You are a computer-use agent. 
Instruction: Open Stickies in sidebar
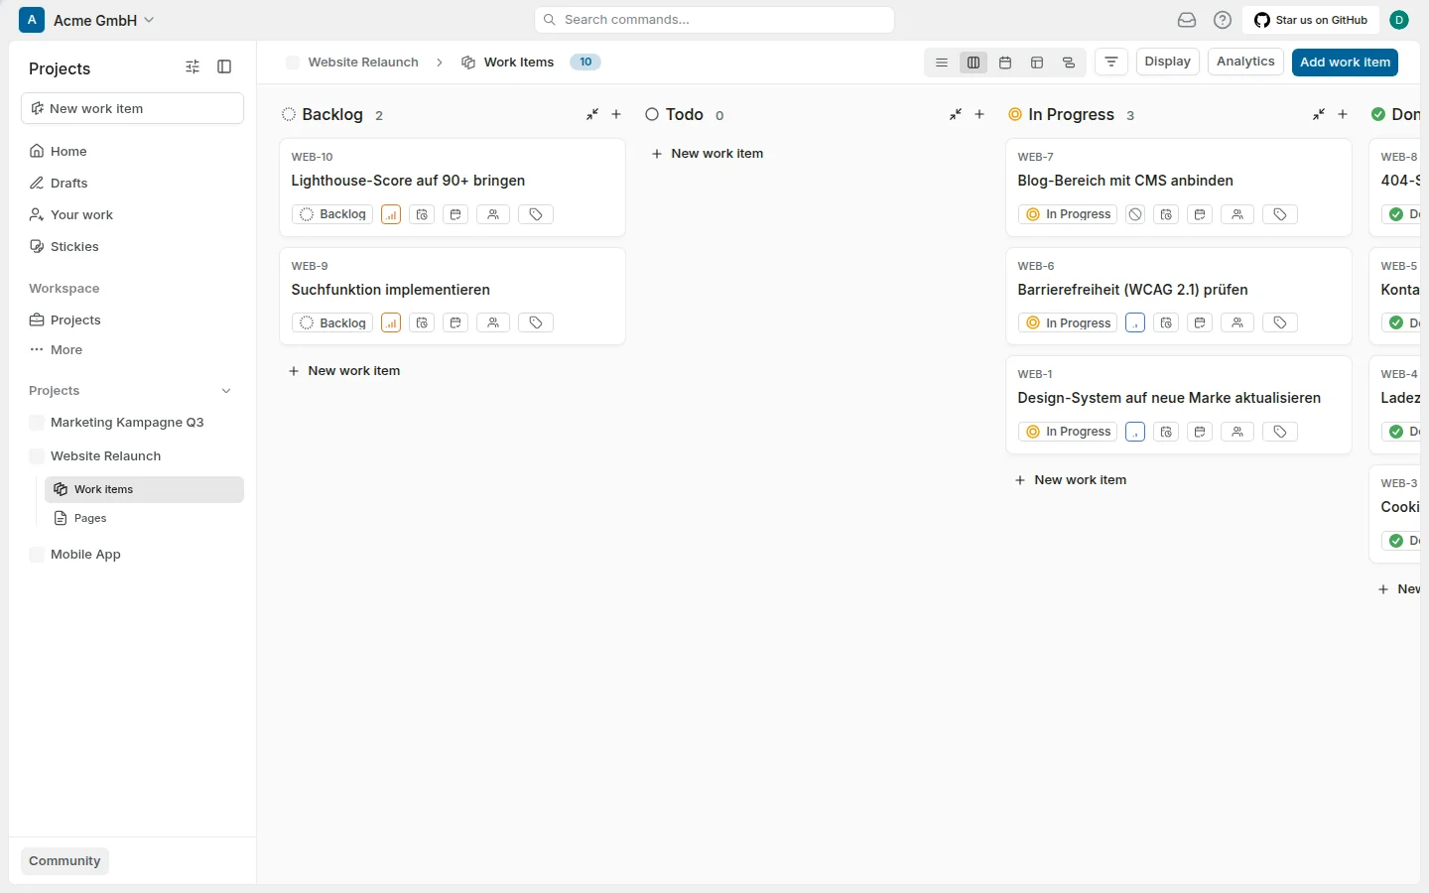[133, 246]
